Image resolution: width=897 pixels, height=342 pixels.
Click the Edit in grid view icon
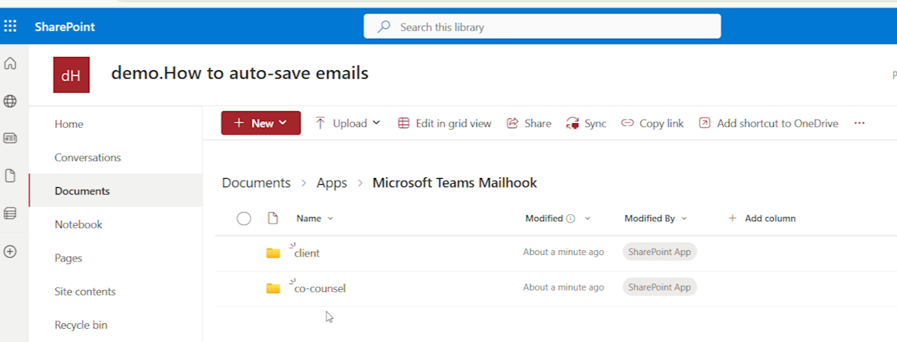tap(404, 123)
